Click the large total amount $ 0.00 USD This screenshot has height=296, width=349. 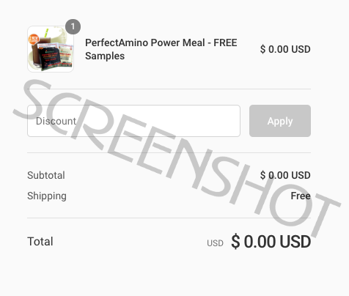271,242
